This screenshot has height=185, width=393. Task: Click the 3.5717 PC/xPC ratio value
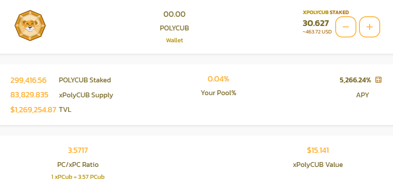[x=78, y=151]
